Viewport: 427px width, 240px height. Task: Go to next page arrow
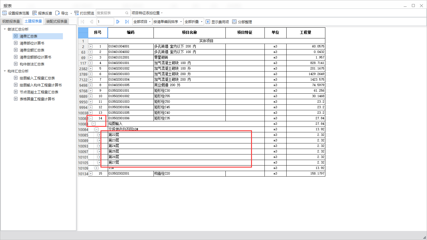[x=118, y=22]
